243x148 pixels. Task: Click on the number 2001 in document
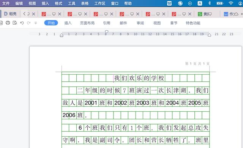click(x=91, y=103)
